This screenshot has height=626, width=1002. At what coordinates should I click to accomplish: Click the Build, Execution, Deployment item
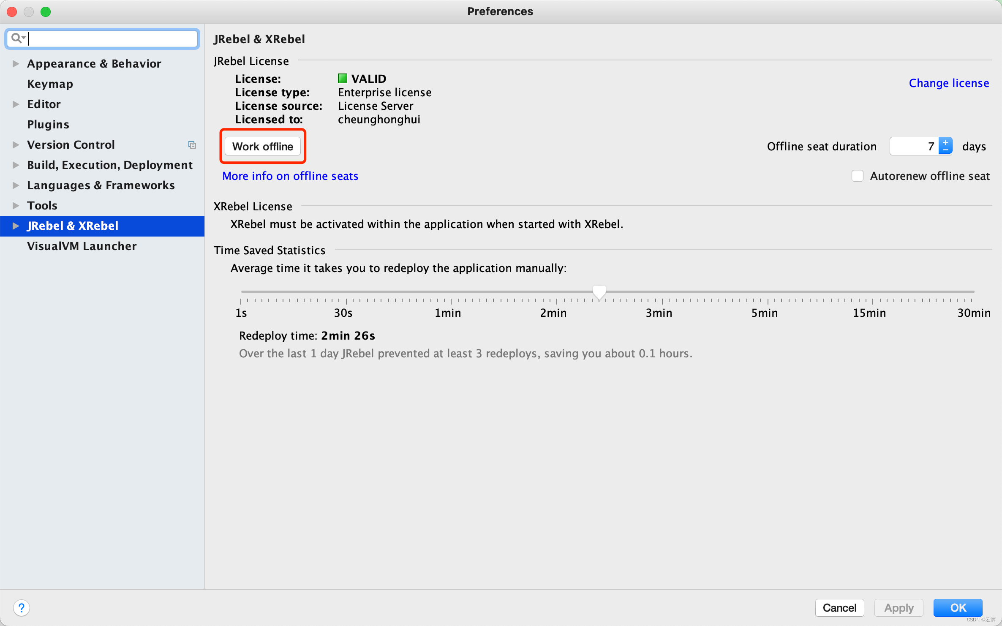110,165
